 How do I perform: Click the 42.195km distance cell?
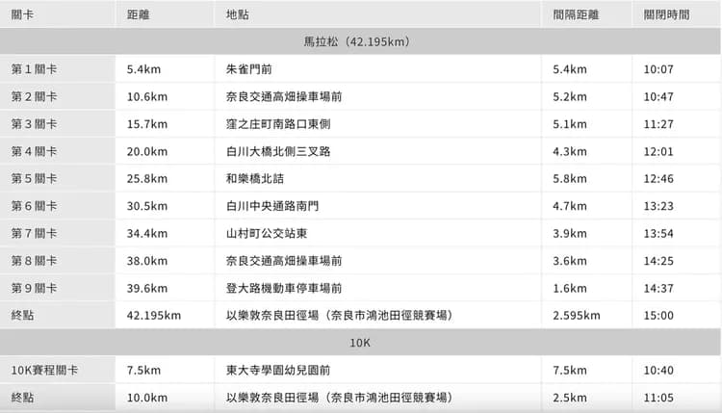click(x=154, y=316)
